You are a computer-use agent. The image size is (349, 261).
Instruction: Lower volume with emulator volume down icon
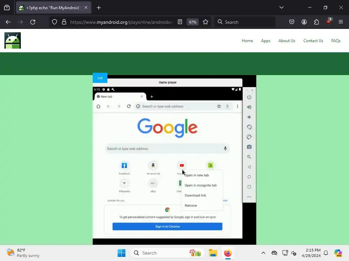pos(249,117)
